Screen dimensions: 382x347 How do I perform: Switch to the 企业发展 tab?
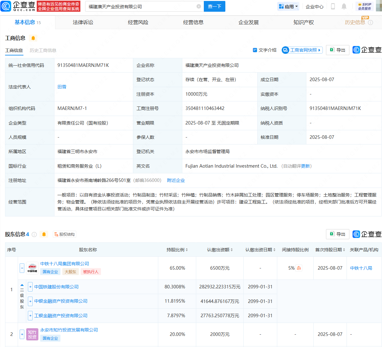pos(248,22)
